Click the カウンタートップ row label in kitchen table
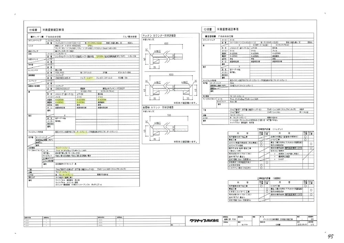Image resolution: width=344 pixels, height=243 pixels. coord(35,41)
